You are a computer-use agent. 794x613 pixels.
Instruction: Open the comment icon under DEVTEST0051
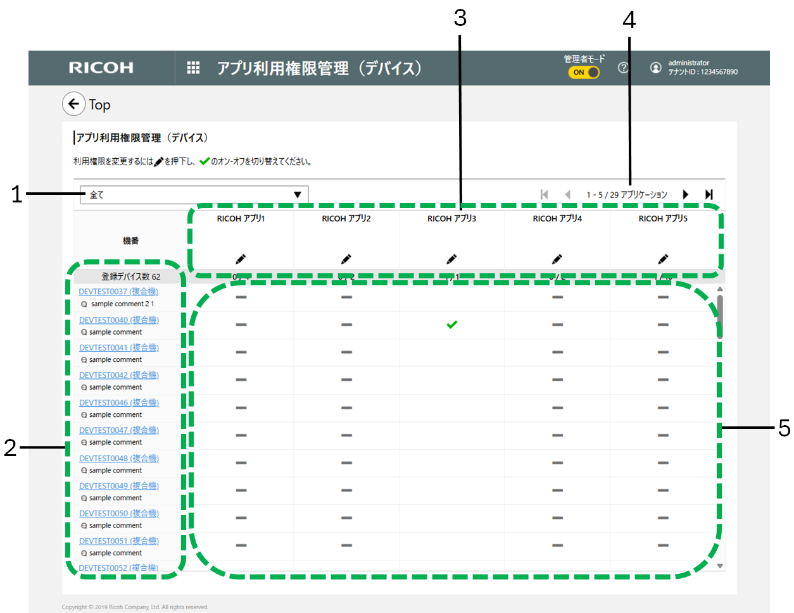coord(84,554)
